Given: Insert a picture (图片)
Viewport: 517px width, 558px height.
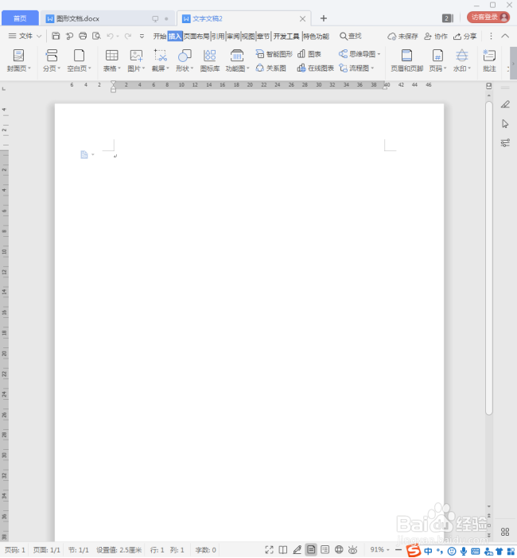Looking at the screenshot, I should pyautogui.click(x=136, y=60).
